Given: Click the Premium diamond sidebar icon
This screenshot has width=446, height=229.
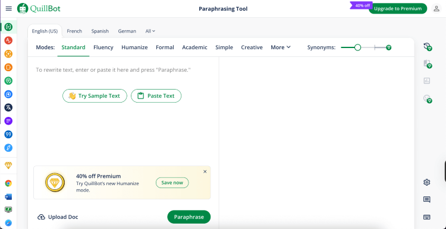Looking at the screenshot, I should point(8,166).
